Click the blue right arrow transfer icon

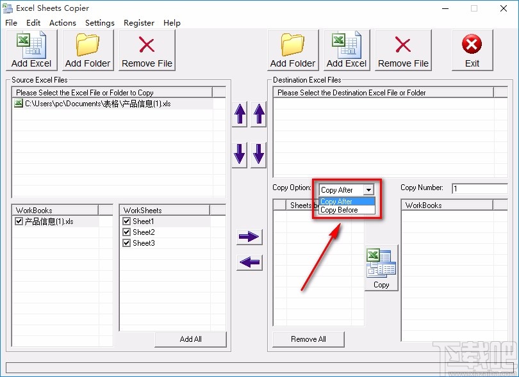coord(249,237)
